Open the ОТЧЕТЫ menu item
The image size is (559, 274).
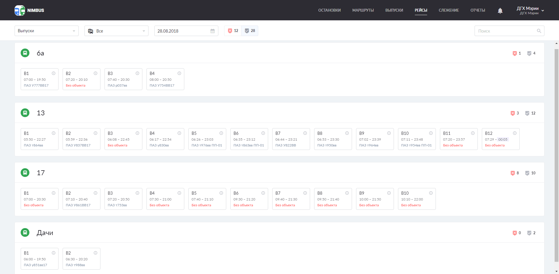(x=477, y=10)
